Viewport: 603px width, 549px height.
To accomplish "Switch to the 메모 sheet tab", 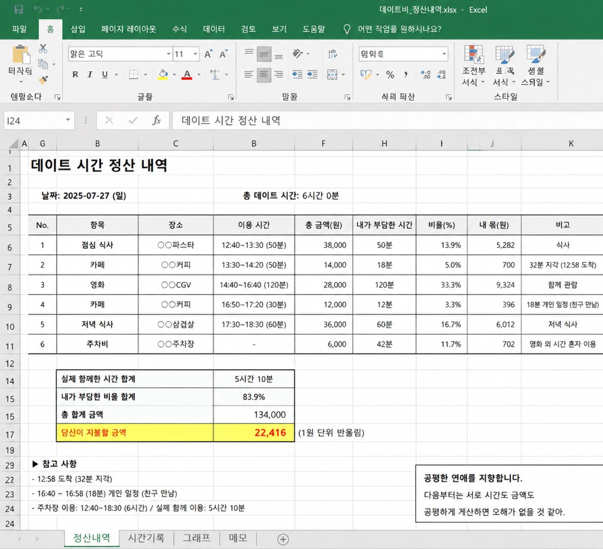I will [238, 538].
